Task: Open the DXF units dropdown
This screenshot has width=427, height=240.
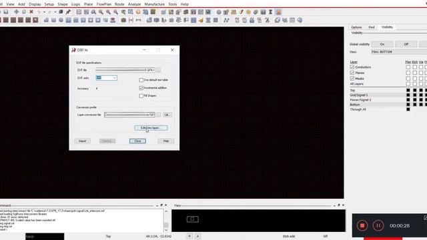Action: 115,78
